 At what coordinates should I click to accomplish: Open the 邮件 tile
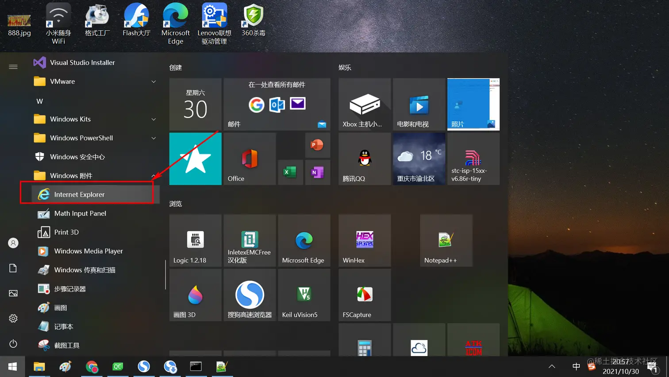click(277, 105)
